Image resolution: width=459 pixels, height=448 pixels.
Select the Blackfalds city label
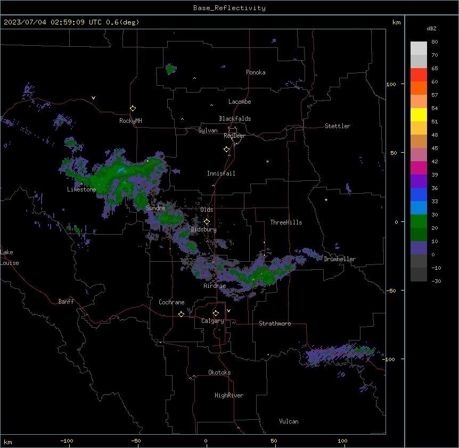point(235,119)
